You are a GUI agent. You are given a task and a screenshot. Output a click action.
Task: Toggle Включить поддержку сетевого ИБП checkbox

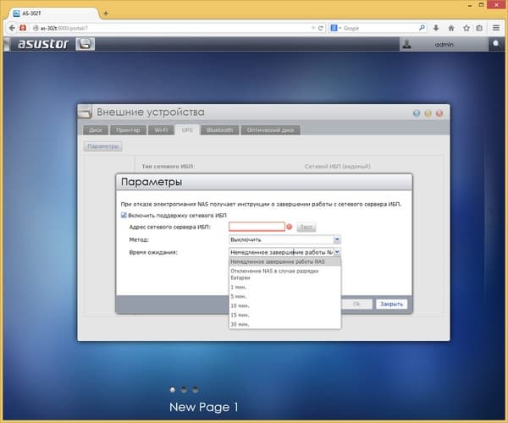(x=124, y=215)
